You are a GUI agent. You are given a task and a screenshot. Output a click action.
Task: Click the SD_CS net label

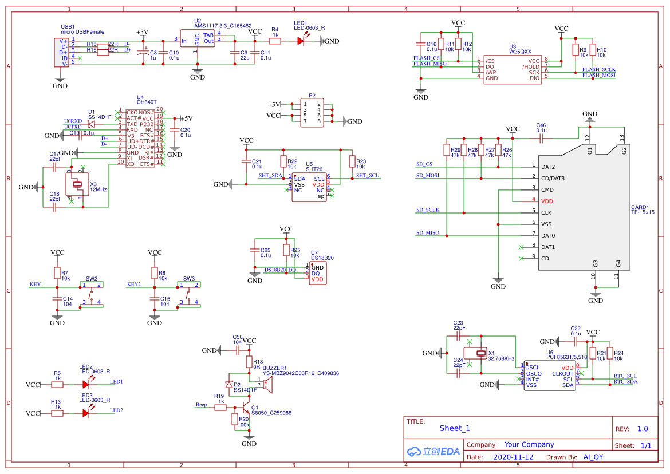coord(424,164)
